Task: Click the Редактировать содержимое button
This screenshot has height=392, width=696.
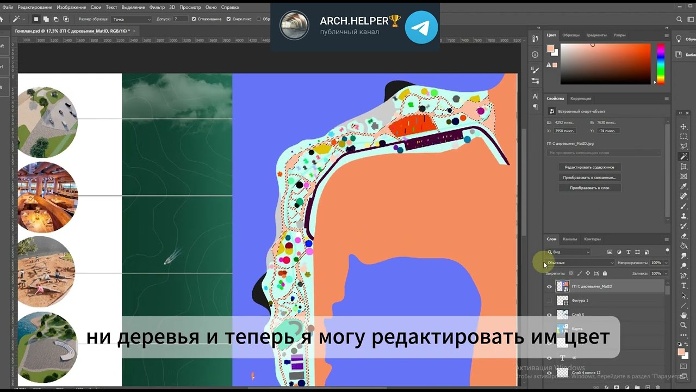Action: coord(589,167)
